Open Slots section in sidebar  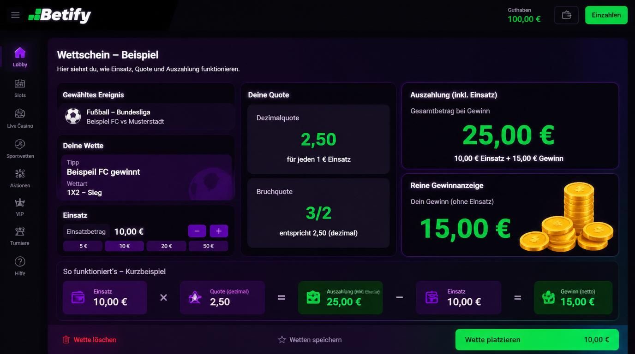coord(20,88)
